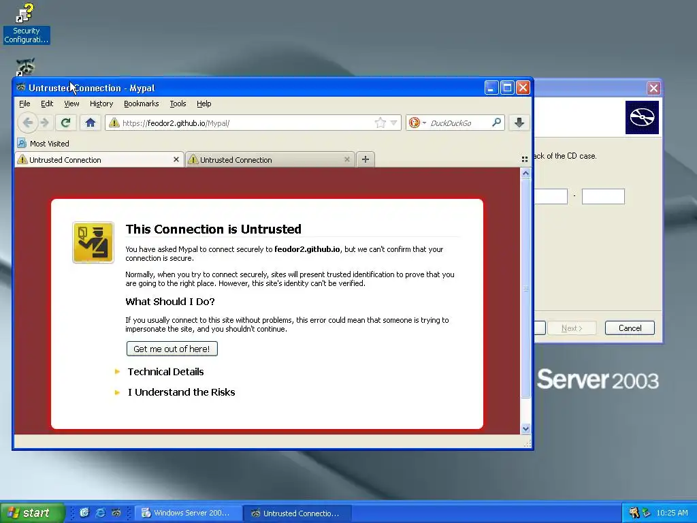
Task: Open the File menu
Action: (x=25, y=104)
